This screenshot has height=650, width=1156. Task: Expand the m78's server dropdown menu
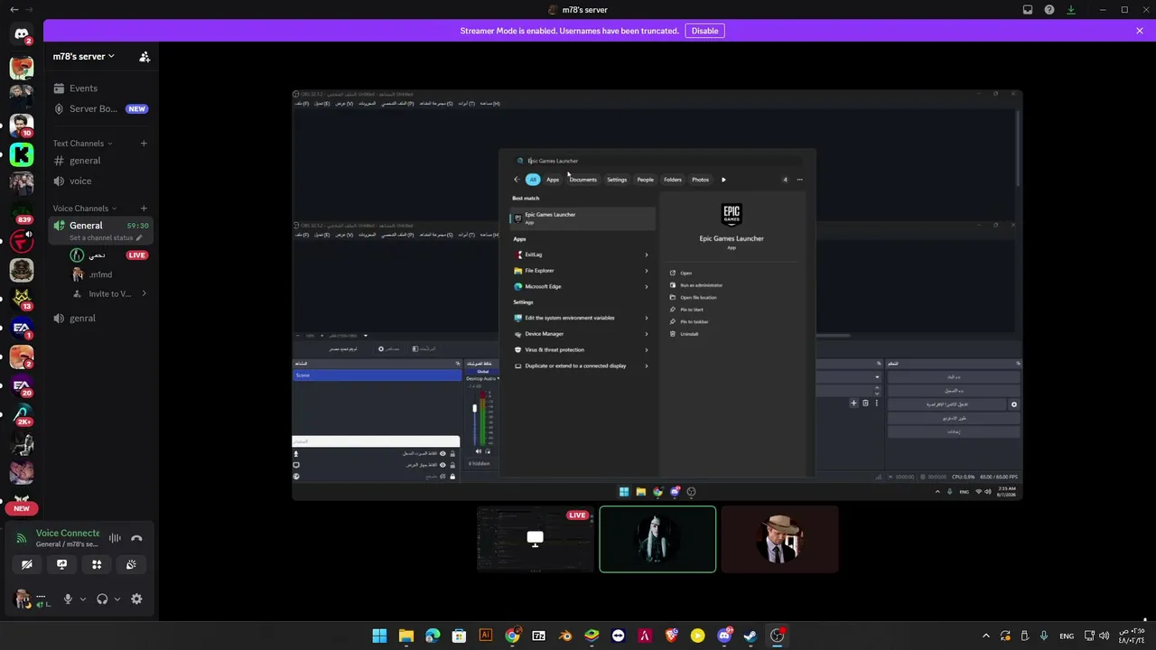(83, 57)
